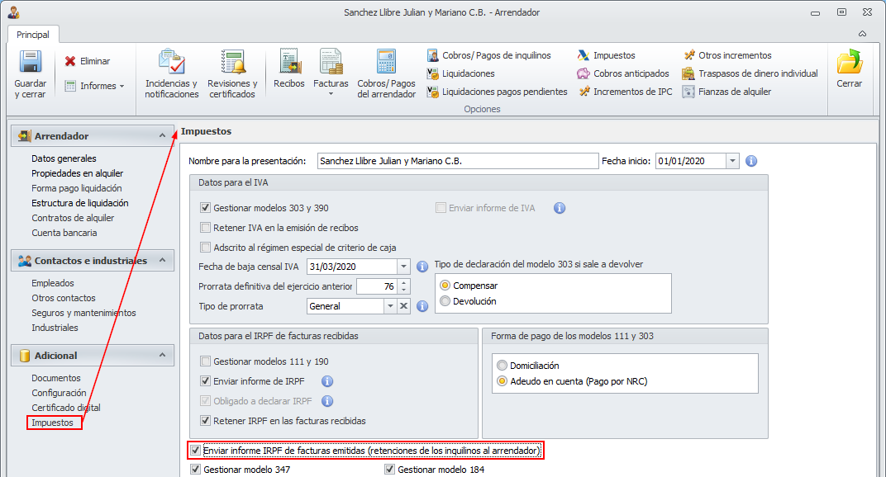Select Compensar radio option
Viewport: 886px width, 477px height.
(445, 286)
